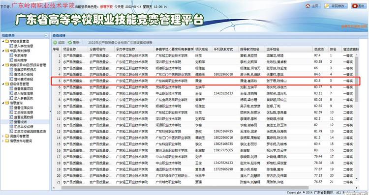Click the page icon beside 查看竞赛项目
The width and height of the screenshot is (369, 195).
coord(11,89)
